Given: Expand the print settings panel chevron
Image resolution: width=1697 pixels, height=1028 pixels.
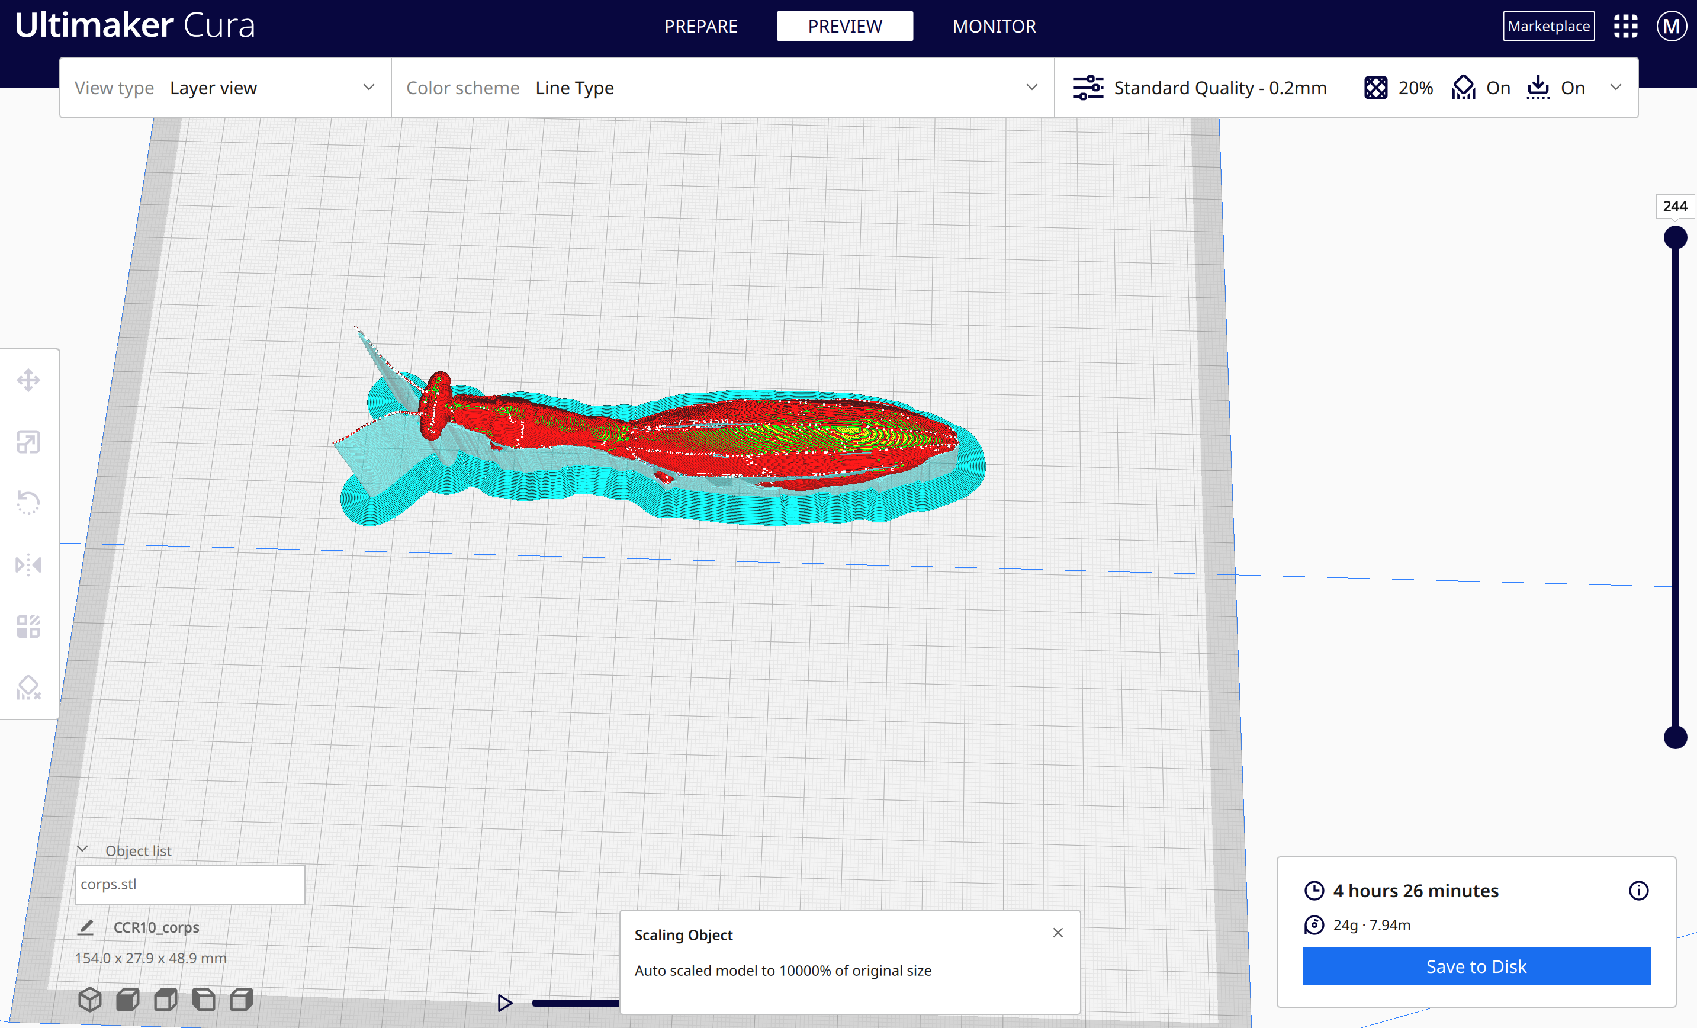Looking at the screenshot, I should click(1616, 88).
